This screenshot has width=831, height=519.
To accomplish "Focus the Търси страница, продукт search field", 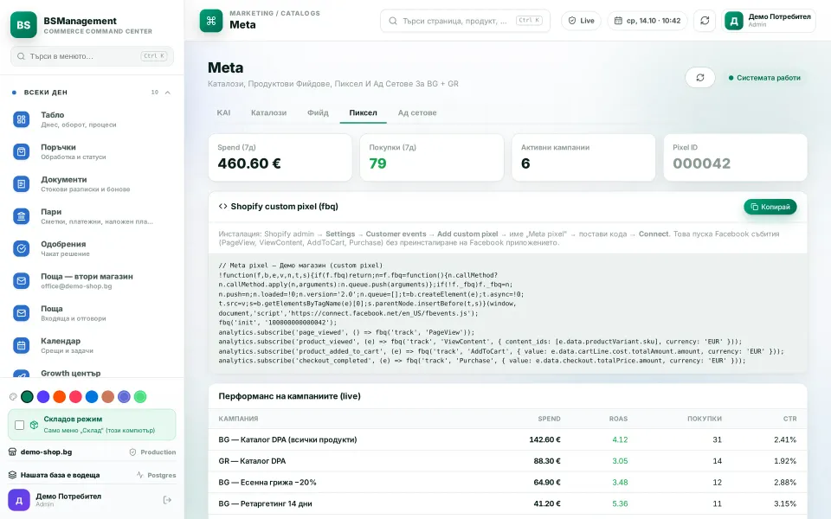I will pos(465,21).
